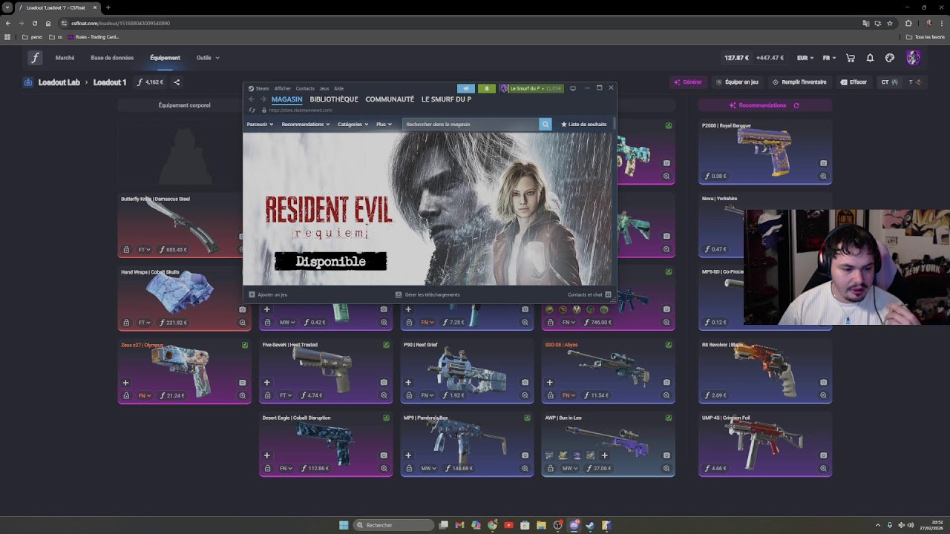Click Ajouter un jeu in Steam
950x534 pixels.
[269, 294]
